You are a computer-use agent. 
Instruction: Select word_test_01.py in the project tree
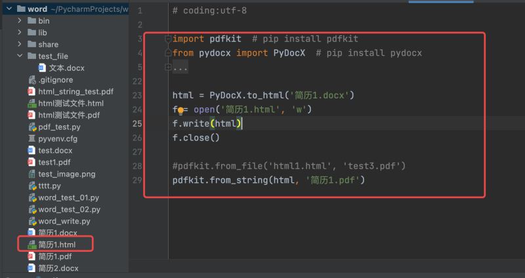coord(68,197)
